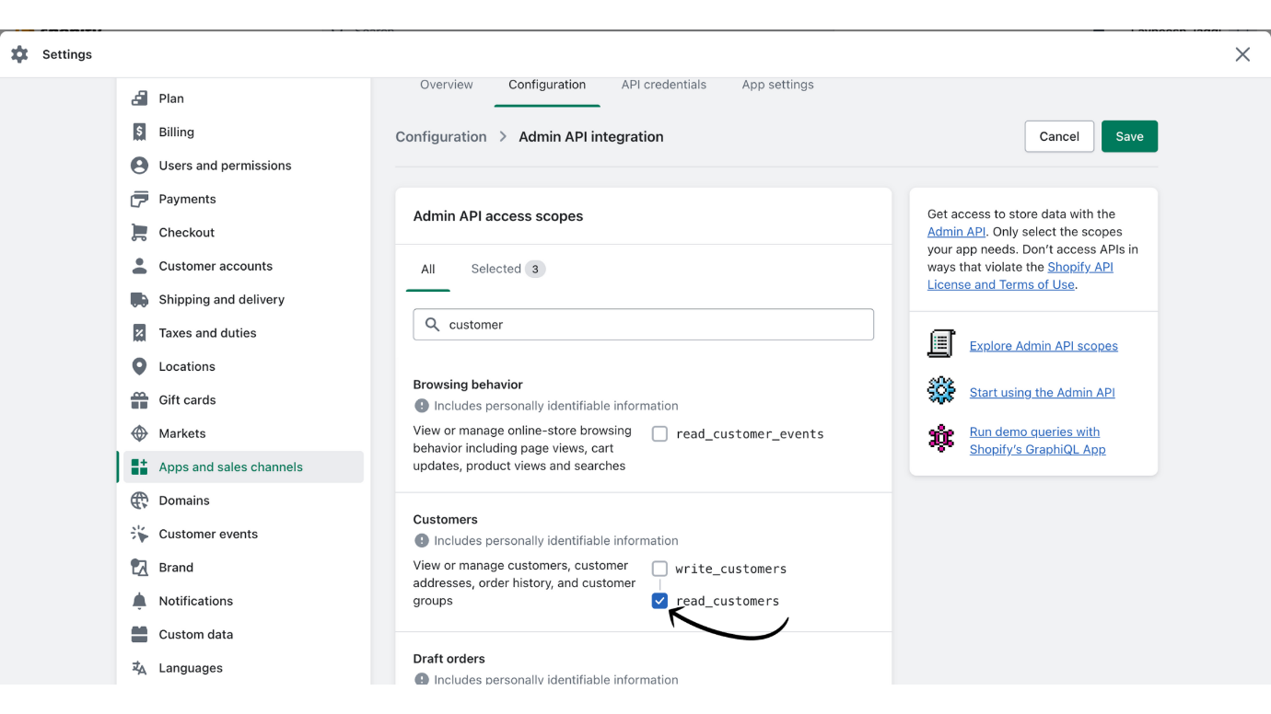The image size is (1271, 714).
Task: Open the Overview tab
Action: [447, 85]
